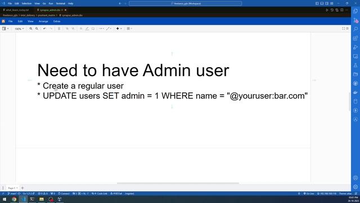Click the '* Create a regular user' line

pyautogui.click(x=80, y=86)
